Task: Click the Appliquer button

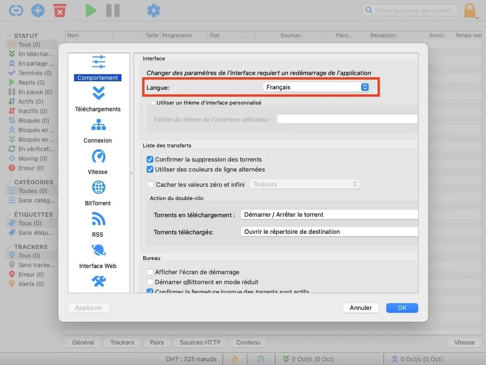Action: [89, 307]
